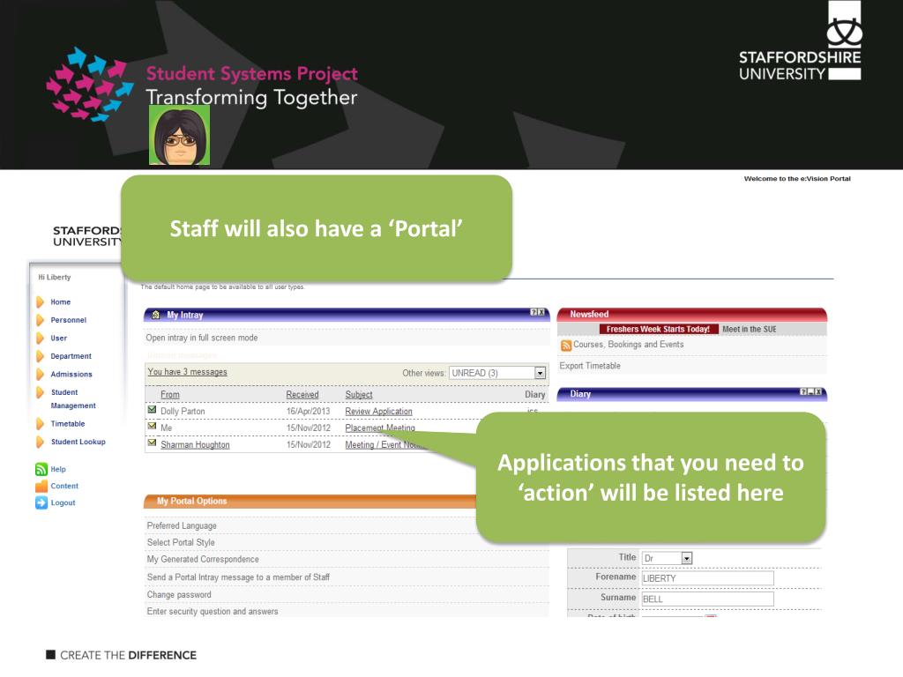Click Freshers Week Starts Today banner
Screen dimensions: 903x677
tap(658, 330)
